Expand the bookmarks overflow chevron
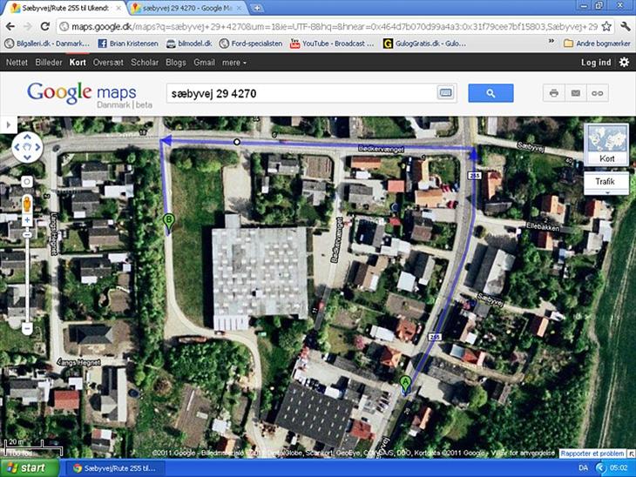The height and width of the screenshot is (477, 636). pos(552,42)
